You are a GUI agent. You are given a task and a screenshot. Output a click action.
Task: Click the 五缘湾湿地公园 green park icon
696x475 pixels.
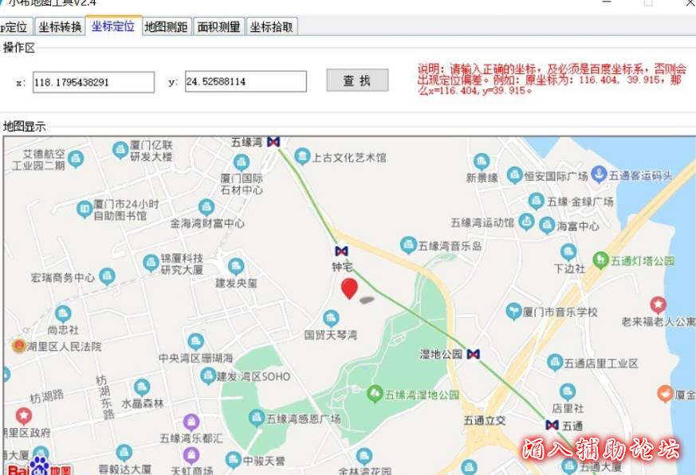pos(375,394)
